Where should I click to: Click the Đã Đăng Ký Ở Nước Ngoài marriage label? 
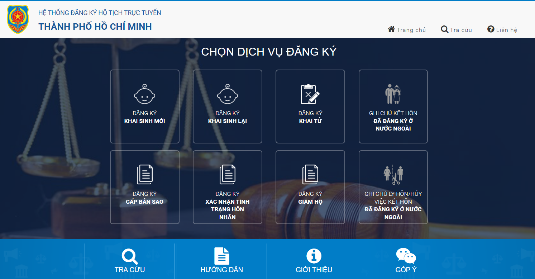click(393, 125)
